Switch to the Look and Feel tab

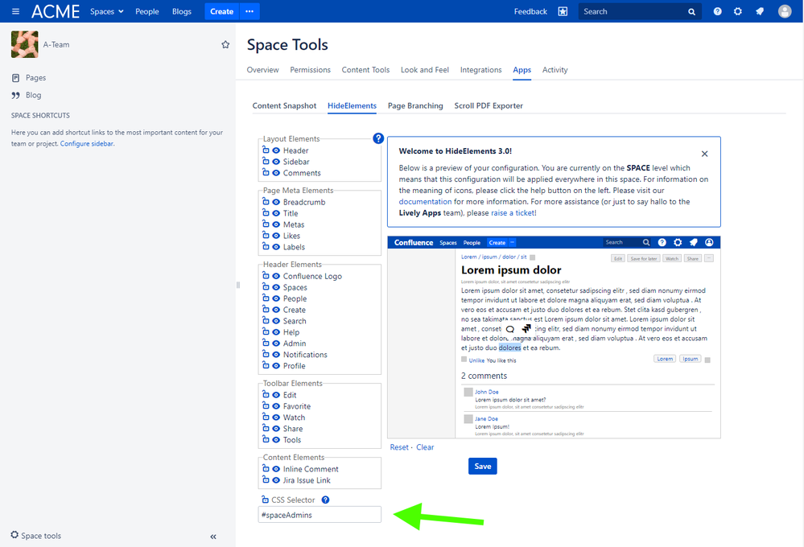pos(425,70)
